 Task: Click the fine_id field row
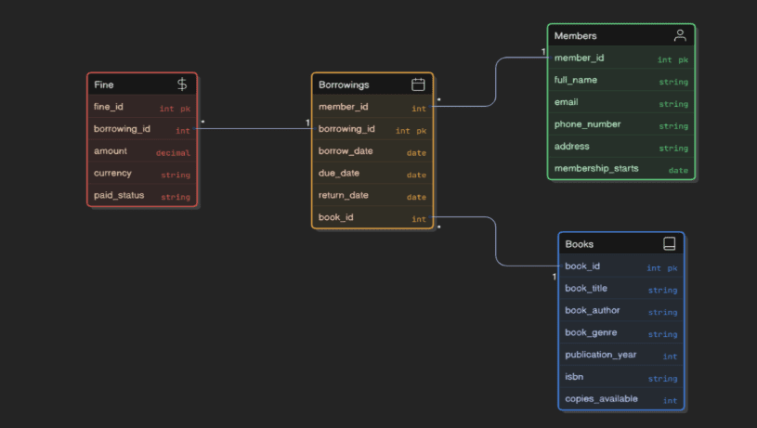(142, 107)
